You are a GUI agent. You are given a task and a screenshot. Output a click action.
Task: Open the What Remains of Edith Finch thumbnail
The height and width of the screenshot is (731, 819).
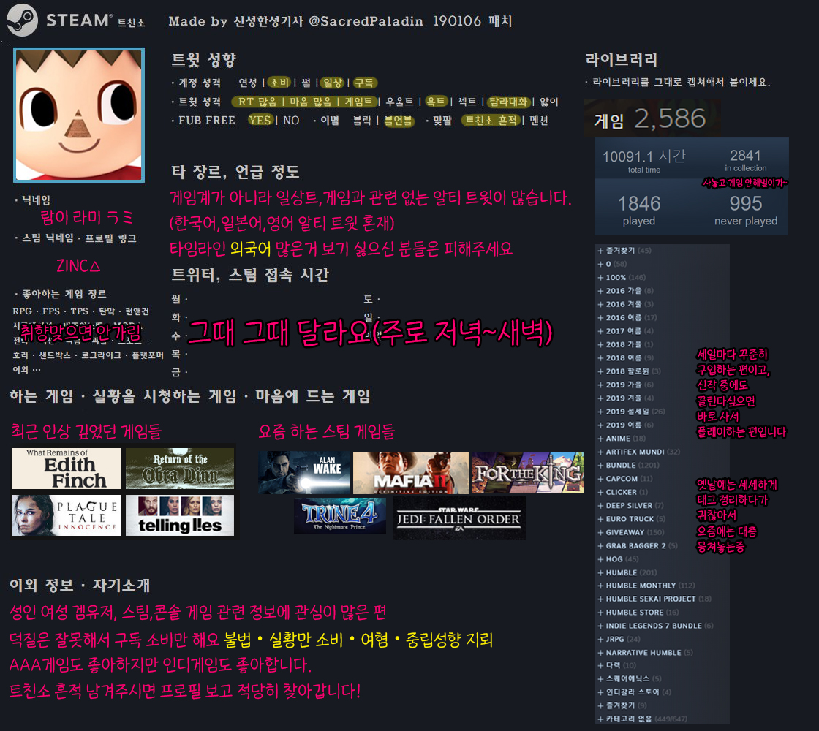pos(67,469)
